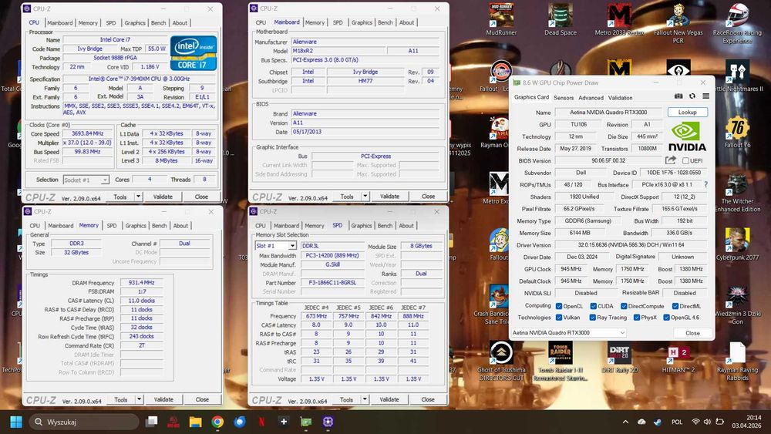771x434 pixels.
Task: Open the Rayman Raving Rabbids file icon
Action: point(737,361)
